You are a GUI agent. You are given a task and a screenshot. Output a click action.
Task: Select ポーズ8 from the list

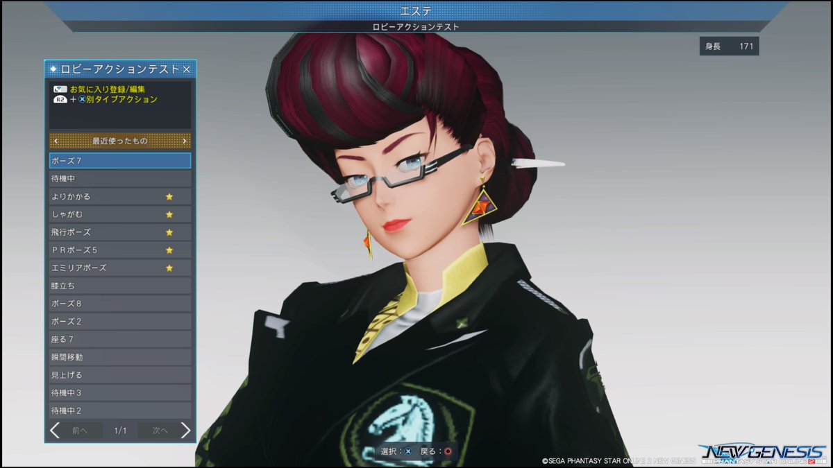(x=120, y=304)
